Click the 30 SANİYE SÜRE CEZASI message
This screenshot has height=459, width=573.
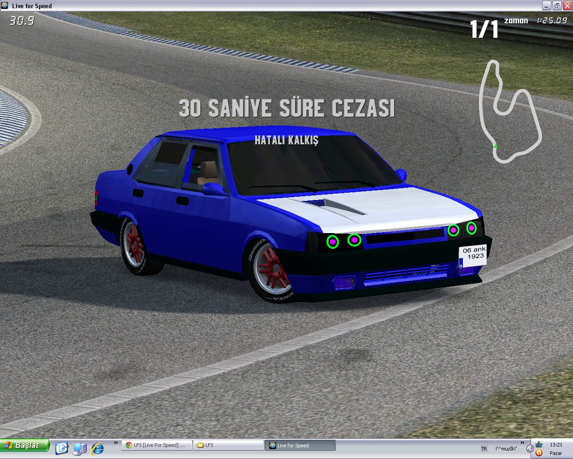click(287, 108)
